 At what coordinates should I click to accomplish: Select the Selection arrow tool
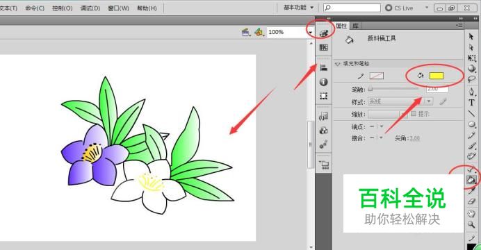click(x=471, y=36)
